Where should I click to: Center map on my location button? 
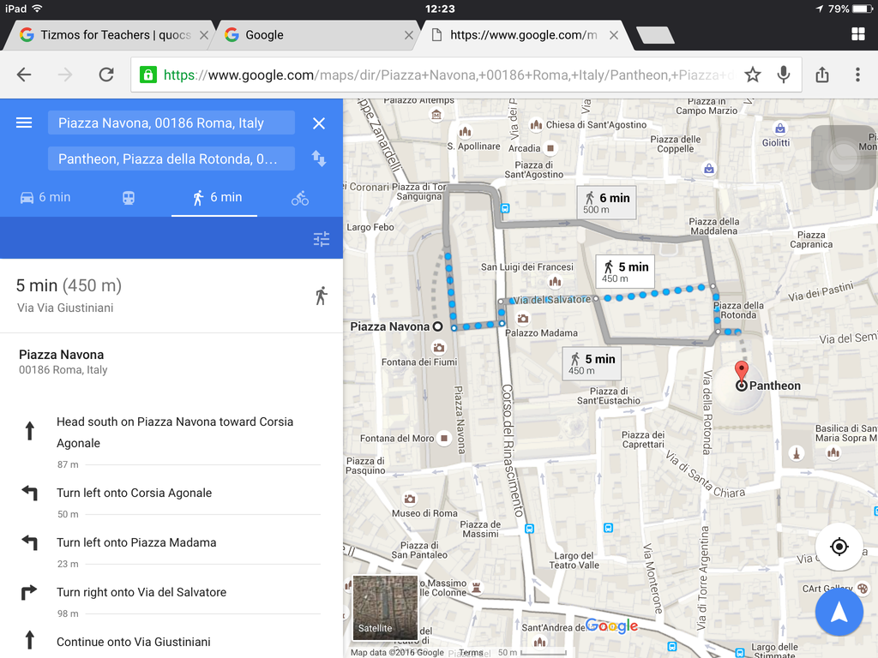click(839, 547)
